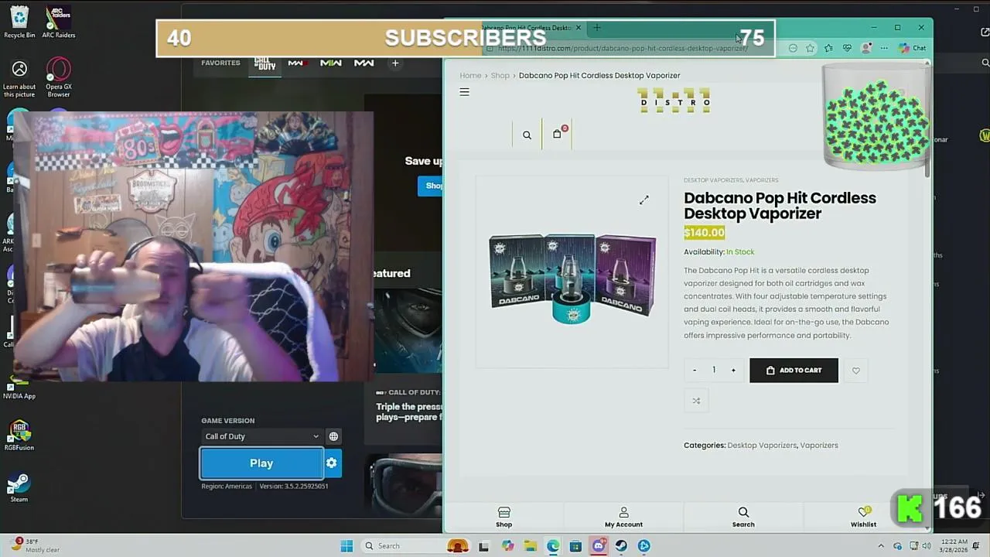990x557 pixels.
Task: Click the 1111 Distro logo
Action: [x=674, y=101]
